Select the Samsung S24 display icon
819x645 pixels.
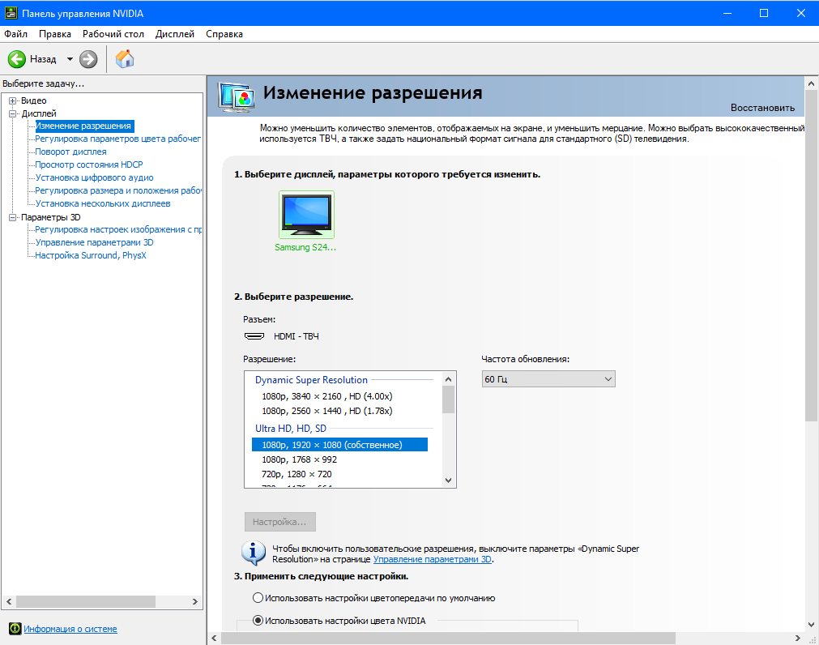[306, 215]
